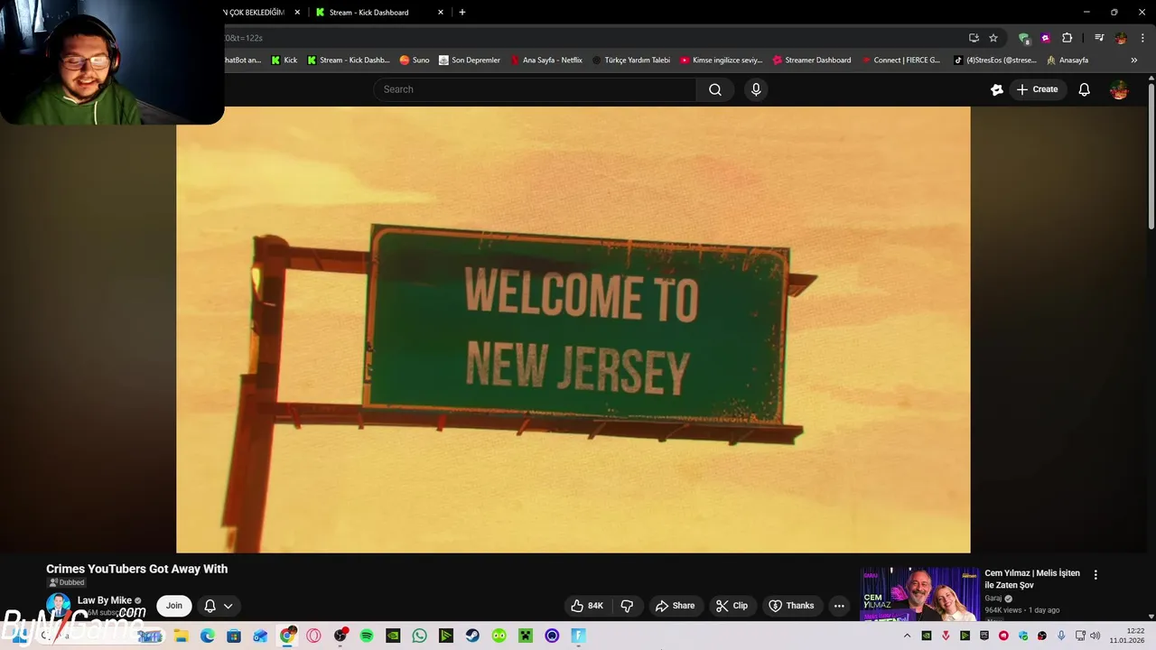
Task: Open Microsoft Store from the taskbar
Action: pyautogui.click(x=234, y=636)
